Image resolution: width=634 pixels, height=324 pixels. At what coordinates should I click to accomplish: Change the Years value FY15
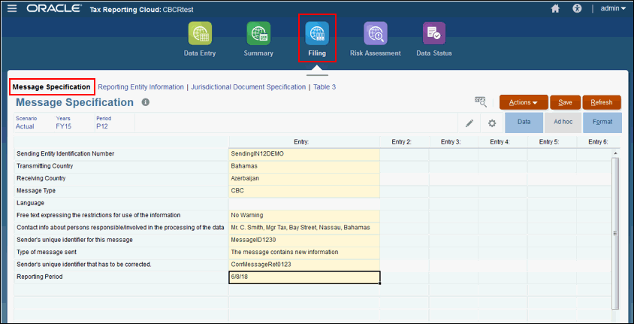pos(64,126)
